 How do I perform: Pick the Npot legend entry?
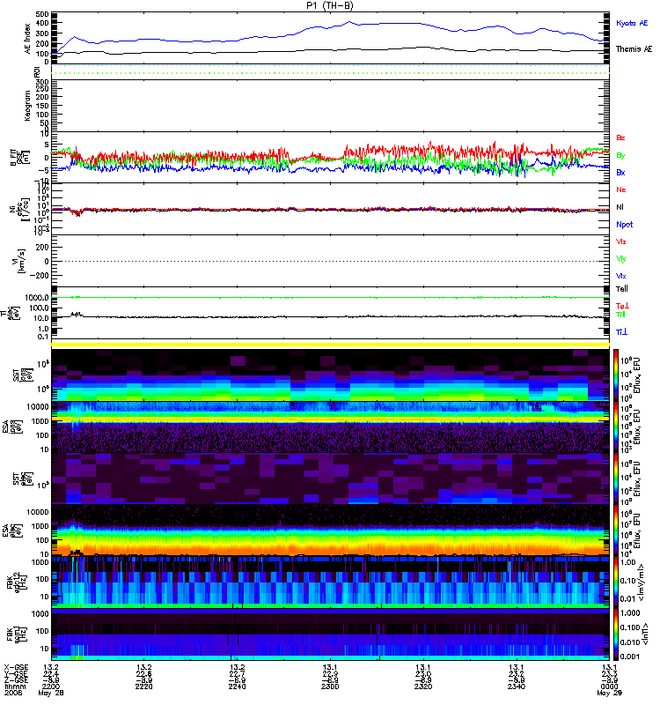click(622, 225)
